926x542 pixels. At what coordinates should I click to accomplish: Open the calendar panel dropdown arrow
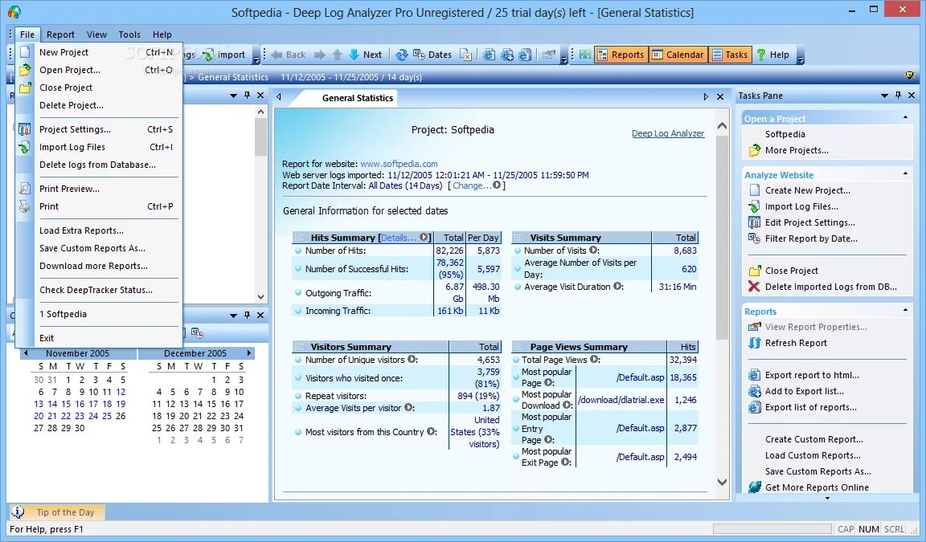point(233,316)
